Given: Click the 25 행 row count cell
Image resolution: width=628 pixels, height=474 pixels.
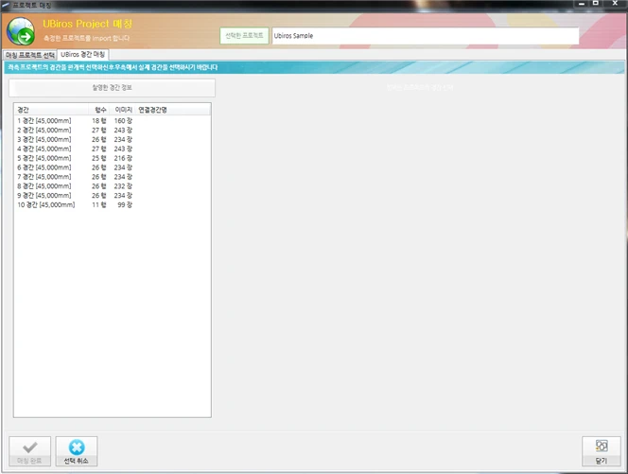Looking at the screenshot, I should 99,158.
